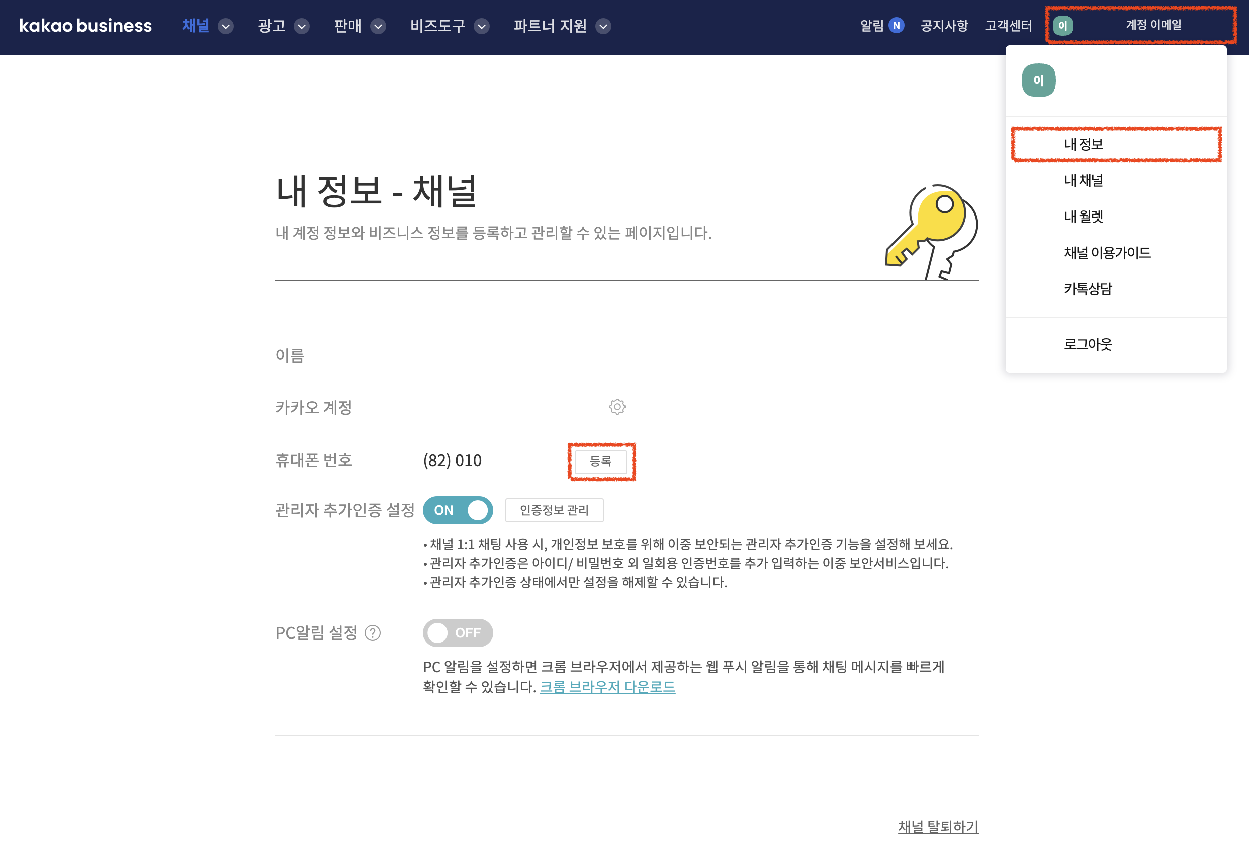This screenshot has width=1249, height=854.
Task: Expand the 광고 menu chevron
Action: [x=302, y=26]
